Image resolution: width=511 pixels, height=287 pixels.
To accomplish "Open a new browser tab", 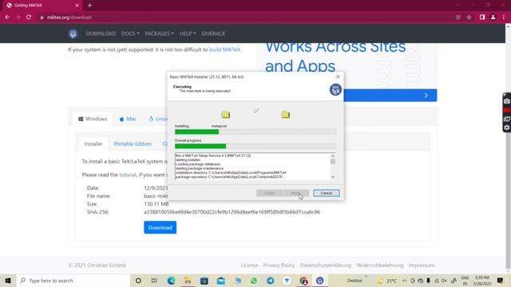I will tap(89, 6).
